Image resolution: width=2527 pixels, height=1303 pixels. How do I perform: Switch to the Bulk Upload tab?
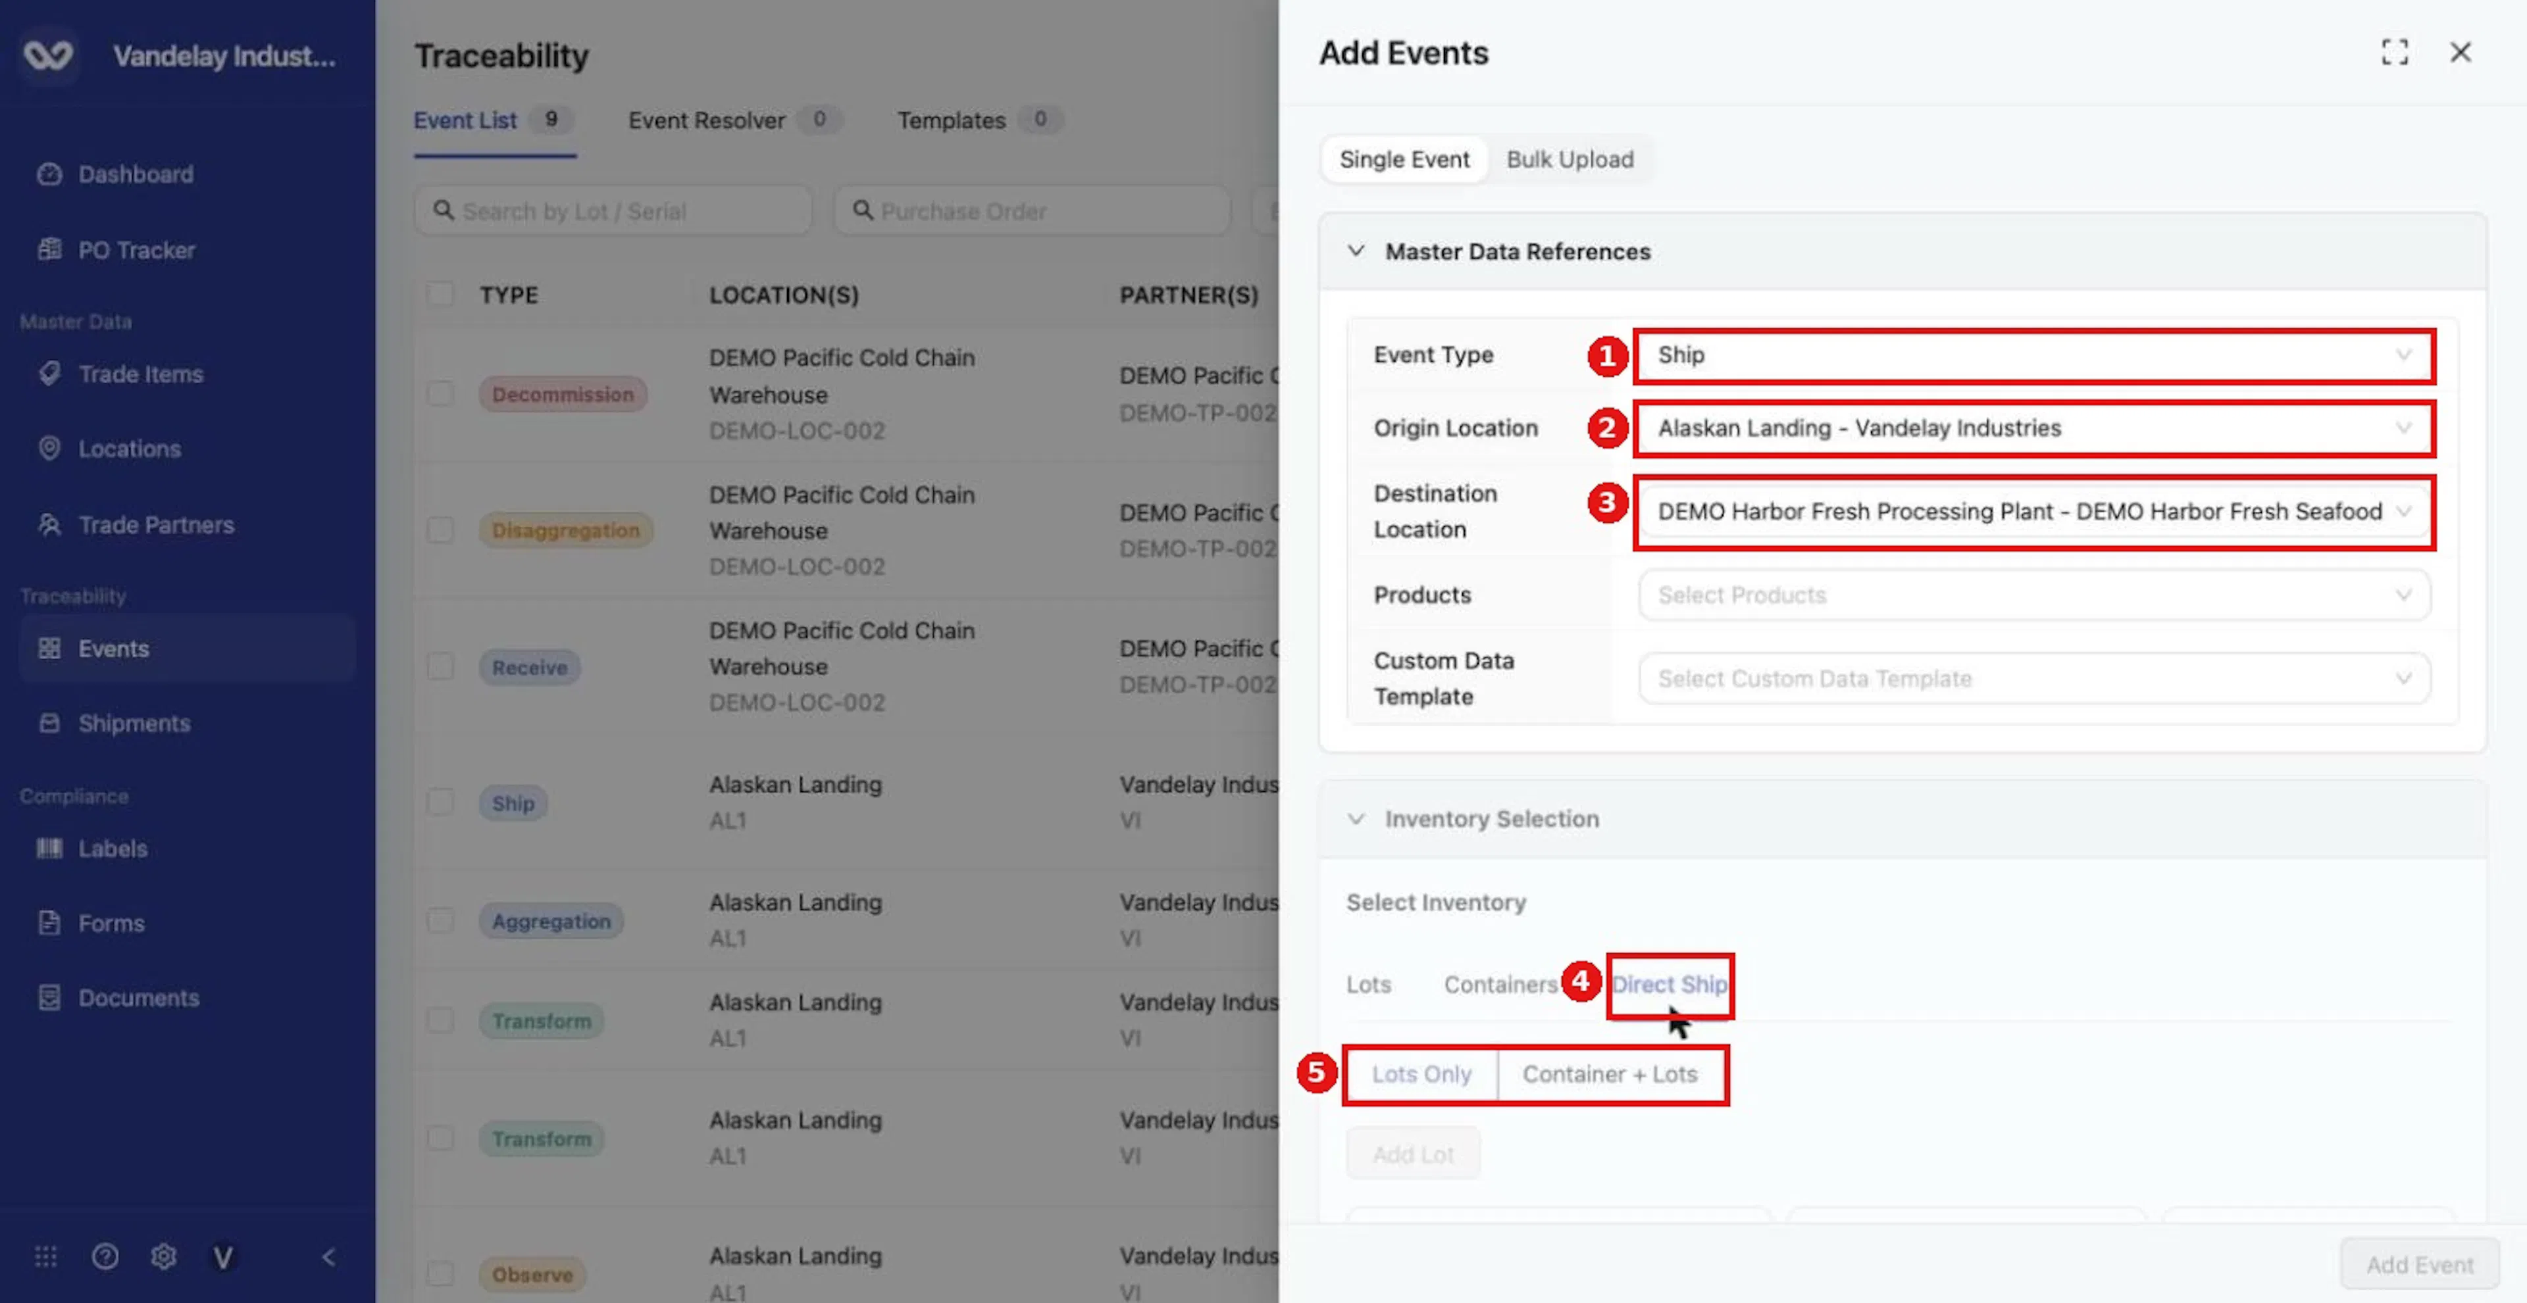(x=1570, y=159)
